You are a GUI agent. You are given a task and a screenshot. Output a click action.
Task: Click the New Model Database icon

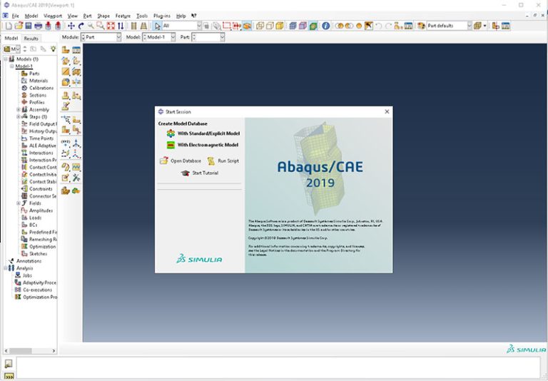9,26
